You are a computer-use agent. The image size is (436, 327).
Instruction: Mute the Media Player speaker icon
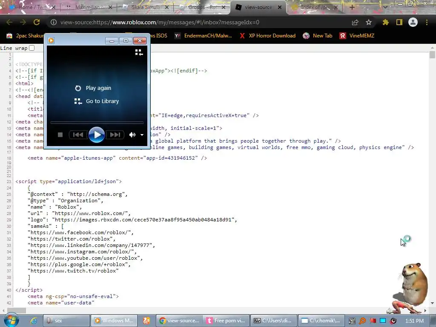coord(132,135)
